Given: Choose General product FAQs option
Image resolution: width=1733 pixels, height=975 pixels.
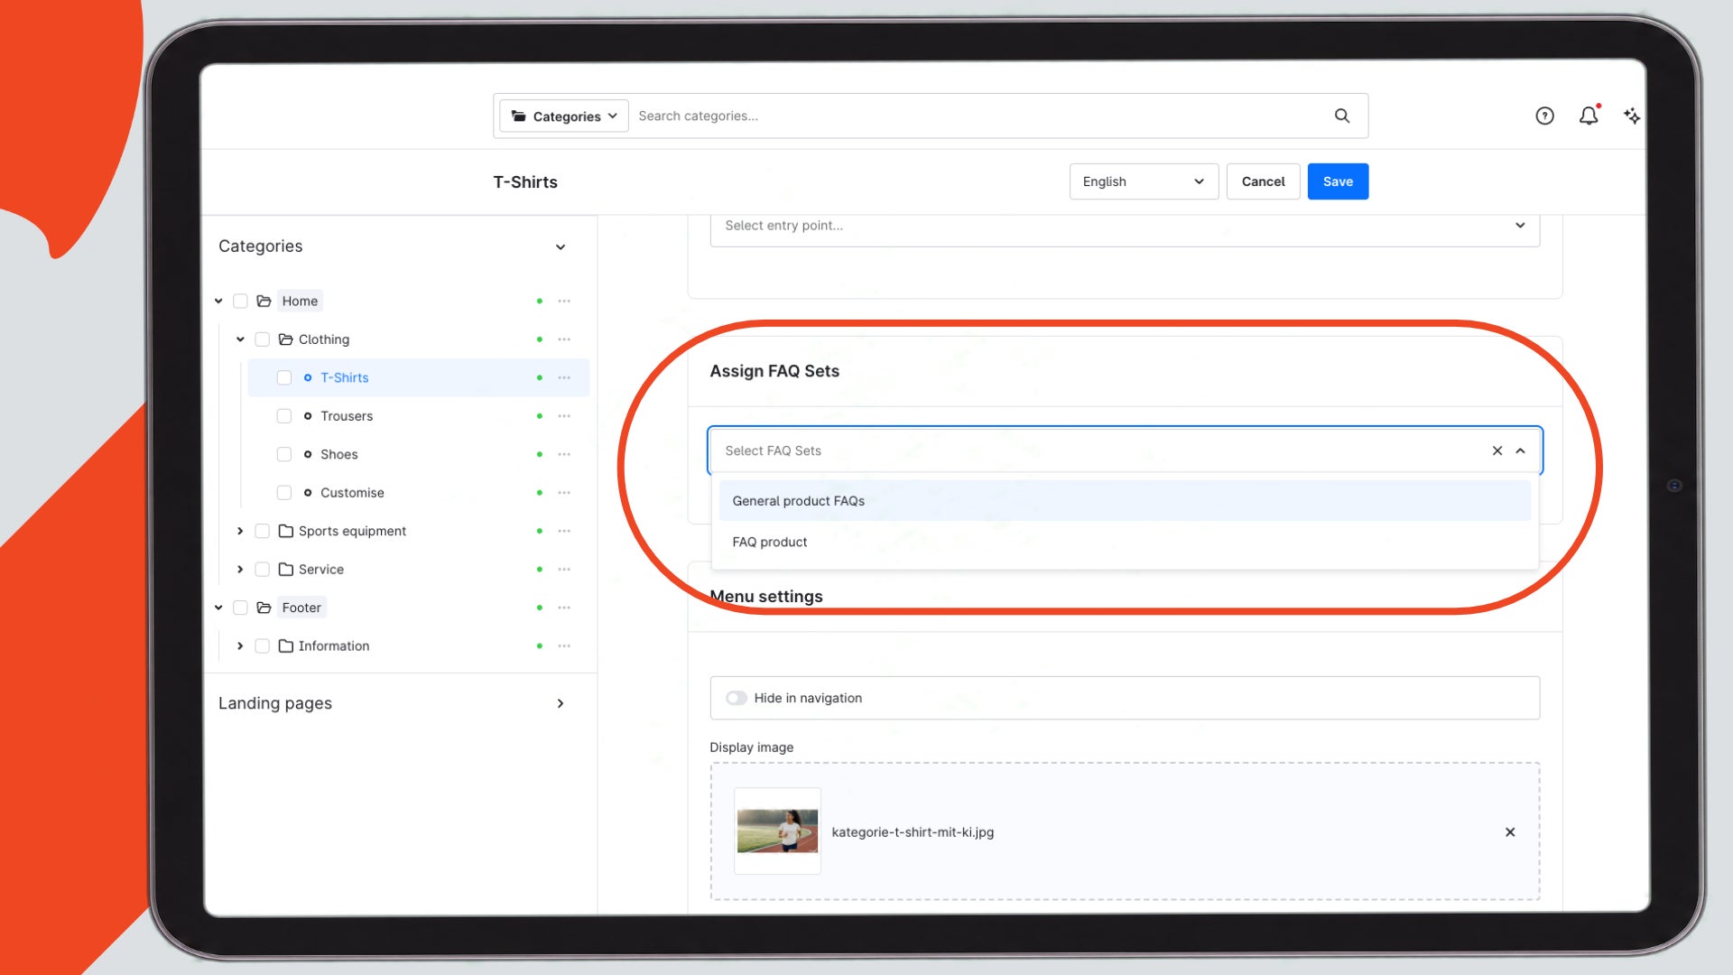Looking at the screenshot, I should (1125, 501).
